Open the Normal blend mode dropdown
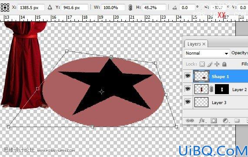Screen dimensions: 248x157 click(207, 53)
